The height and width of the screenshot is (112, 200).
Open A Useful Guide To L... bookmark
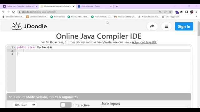pyautogui.click(x=149, y=17)
